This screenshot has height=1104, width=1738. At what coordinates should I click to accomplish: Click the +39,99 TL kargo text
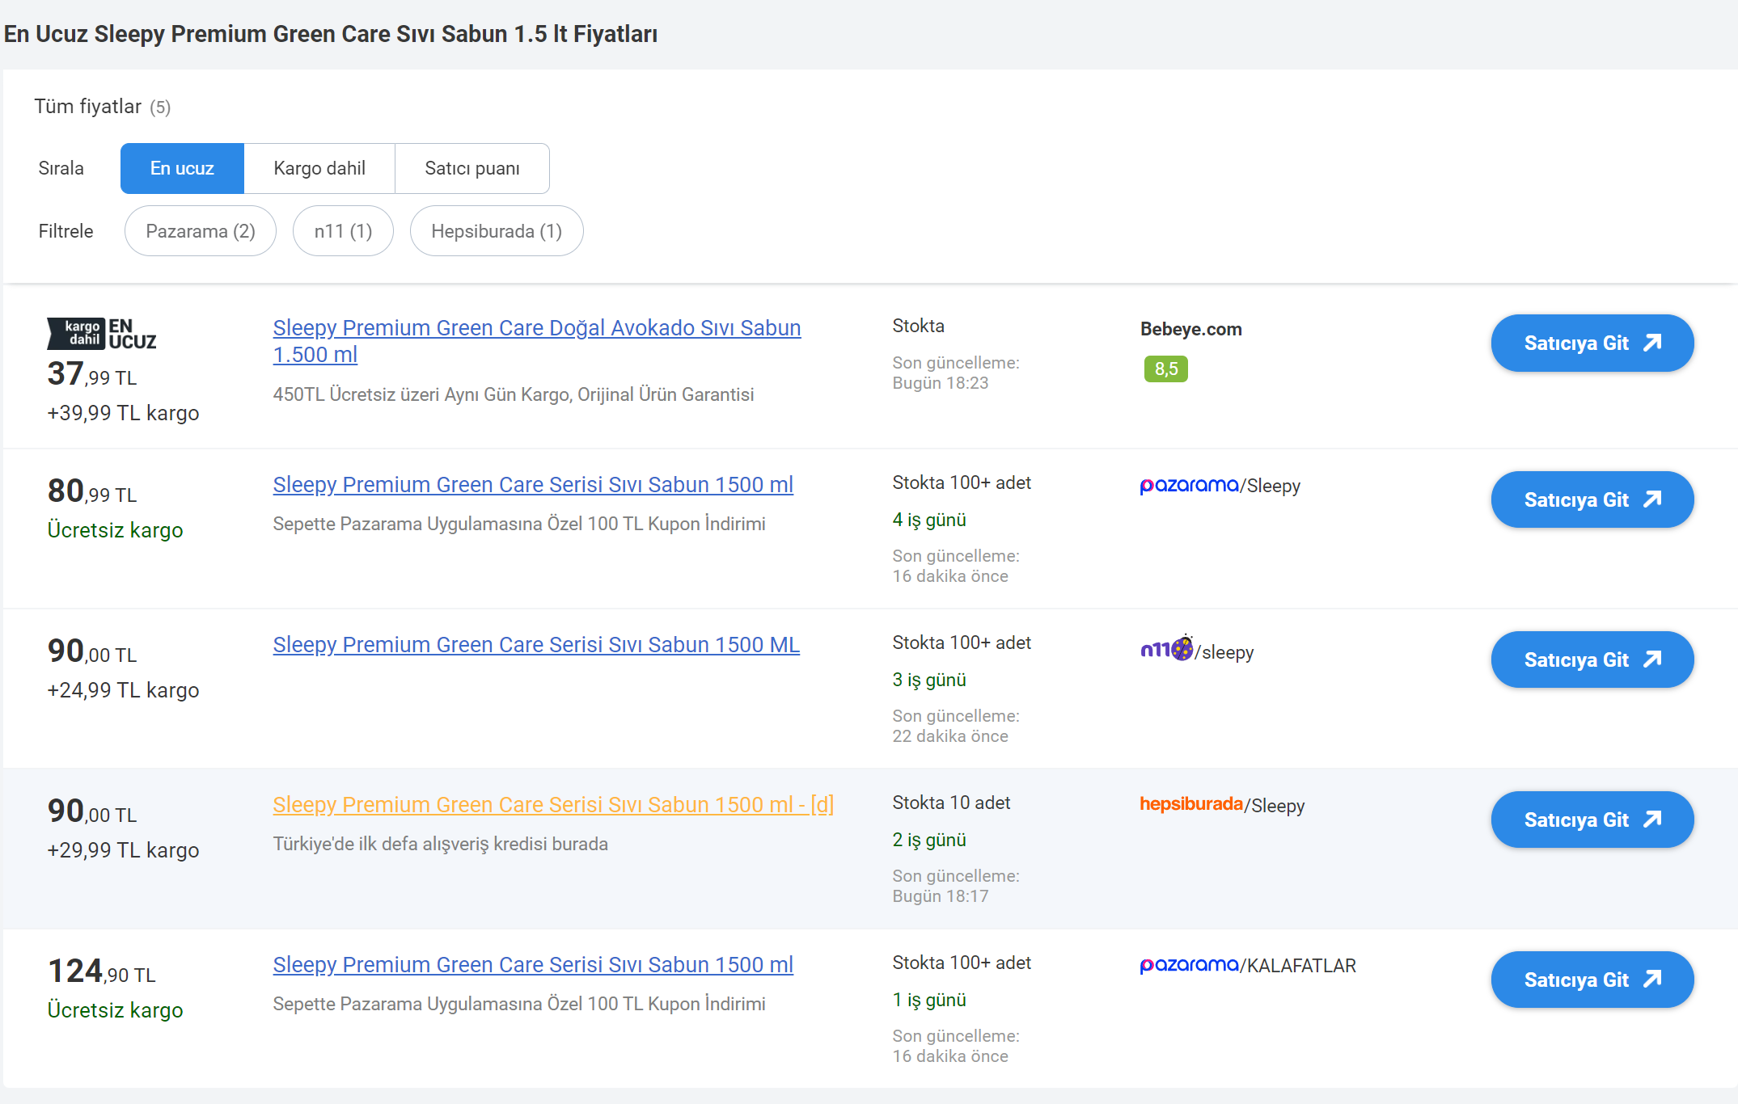[123, 413]
